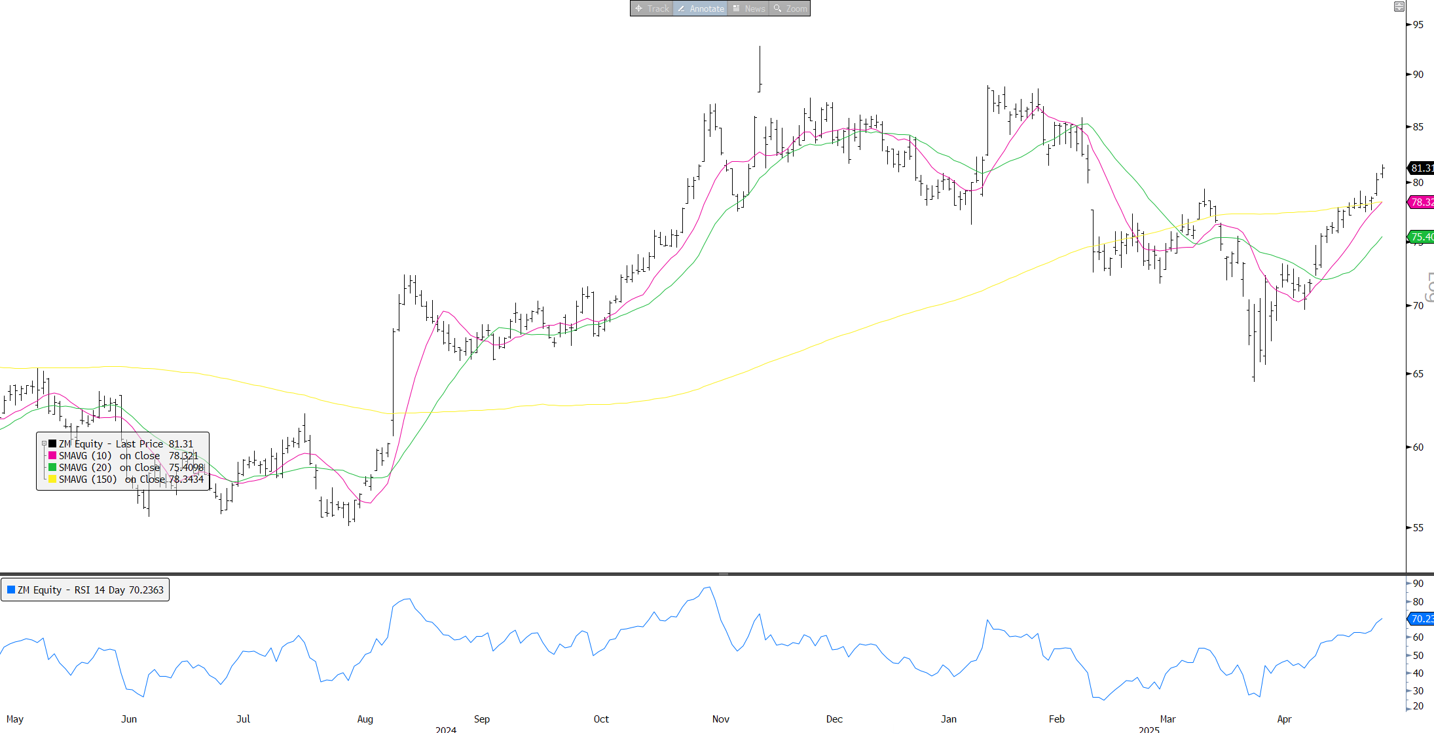Click the green 75.40 SMAVG axis tag
The width and height of the screenshot is (1434, 733).
1421,236
